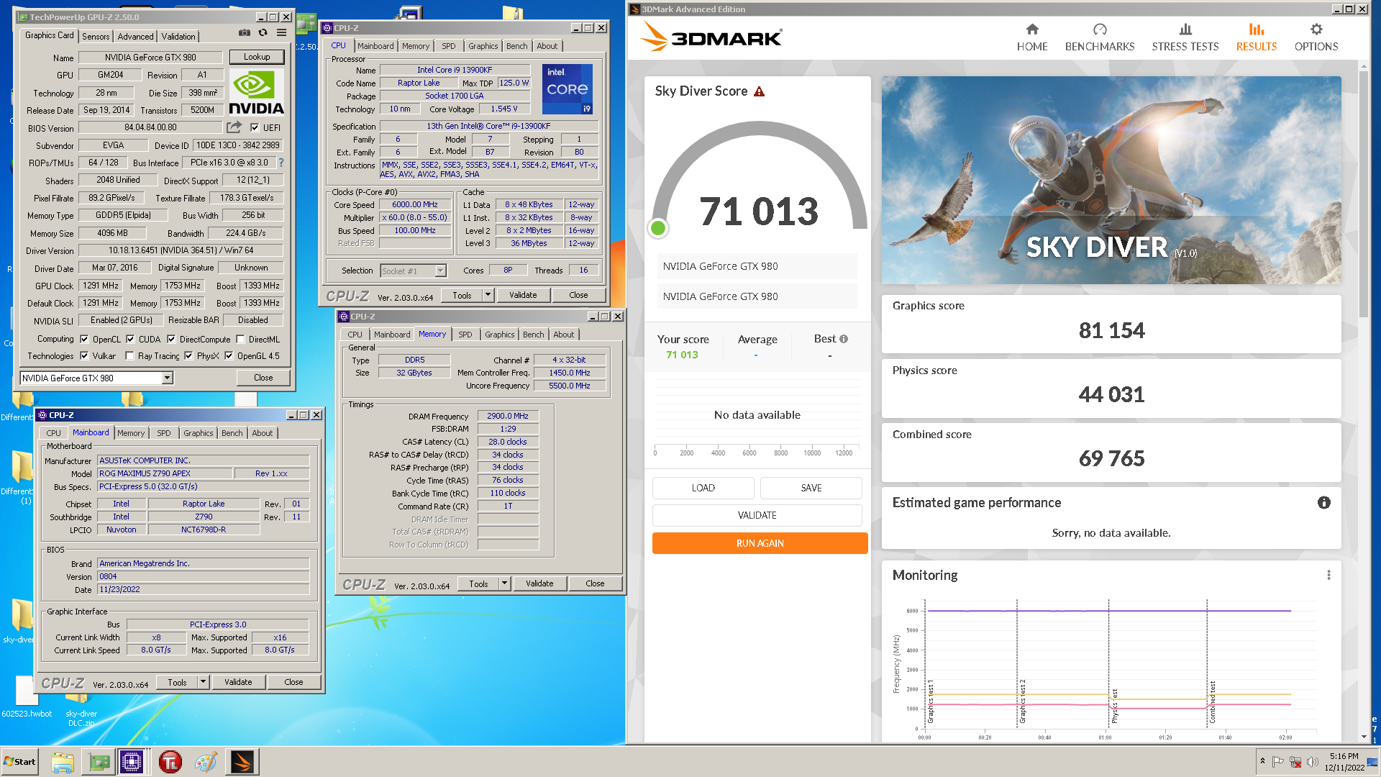Image resolution: width=1381 pixels, height=777 pixels.
Task: Switch to the Advanced tab in GPU-Z
Action: (135, 37)
